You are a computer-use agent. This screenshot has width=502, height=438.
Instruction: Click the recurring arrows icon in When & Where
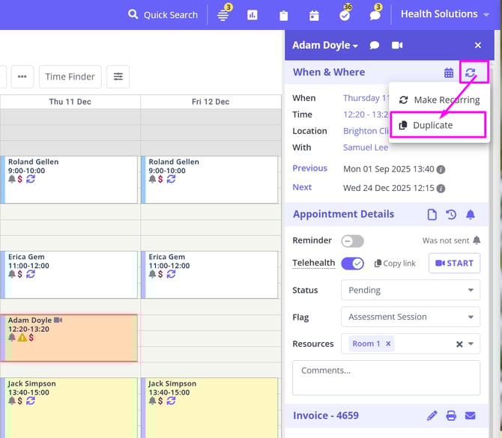click(470, 73)
